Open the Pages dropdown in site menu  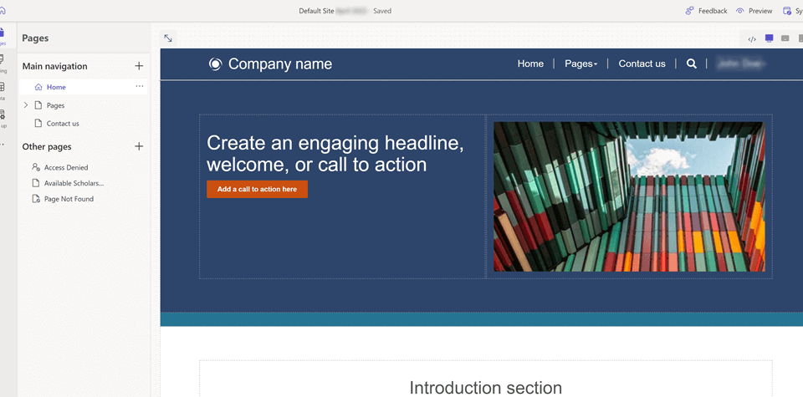(x=581, y=64)
